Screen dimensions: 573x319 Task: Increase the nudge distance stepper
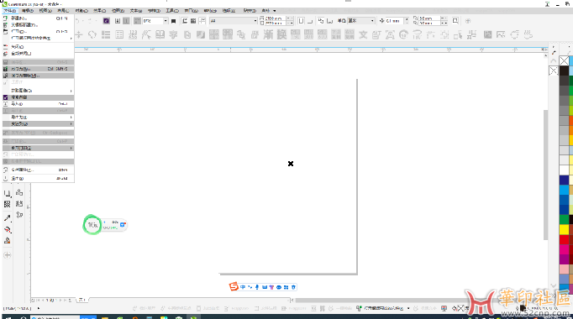click(407, 19)
